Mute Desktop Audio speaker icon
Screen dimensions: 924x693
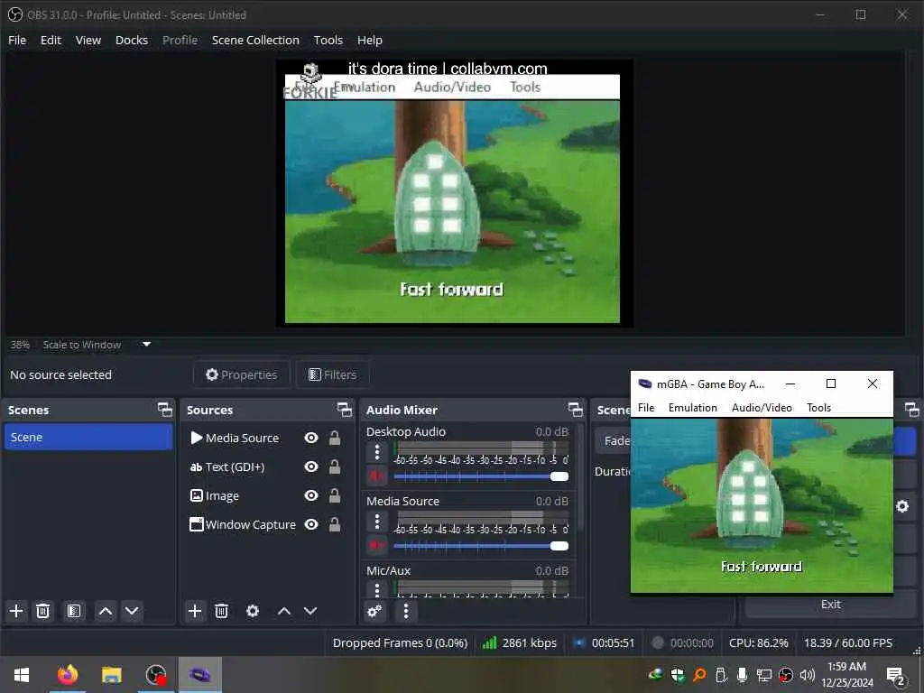[x=376, y=476]
